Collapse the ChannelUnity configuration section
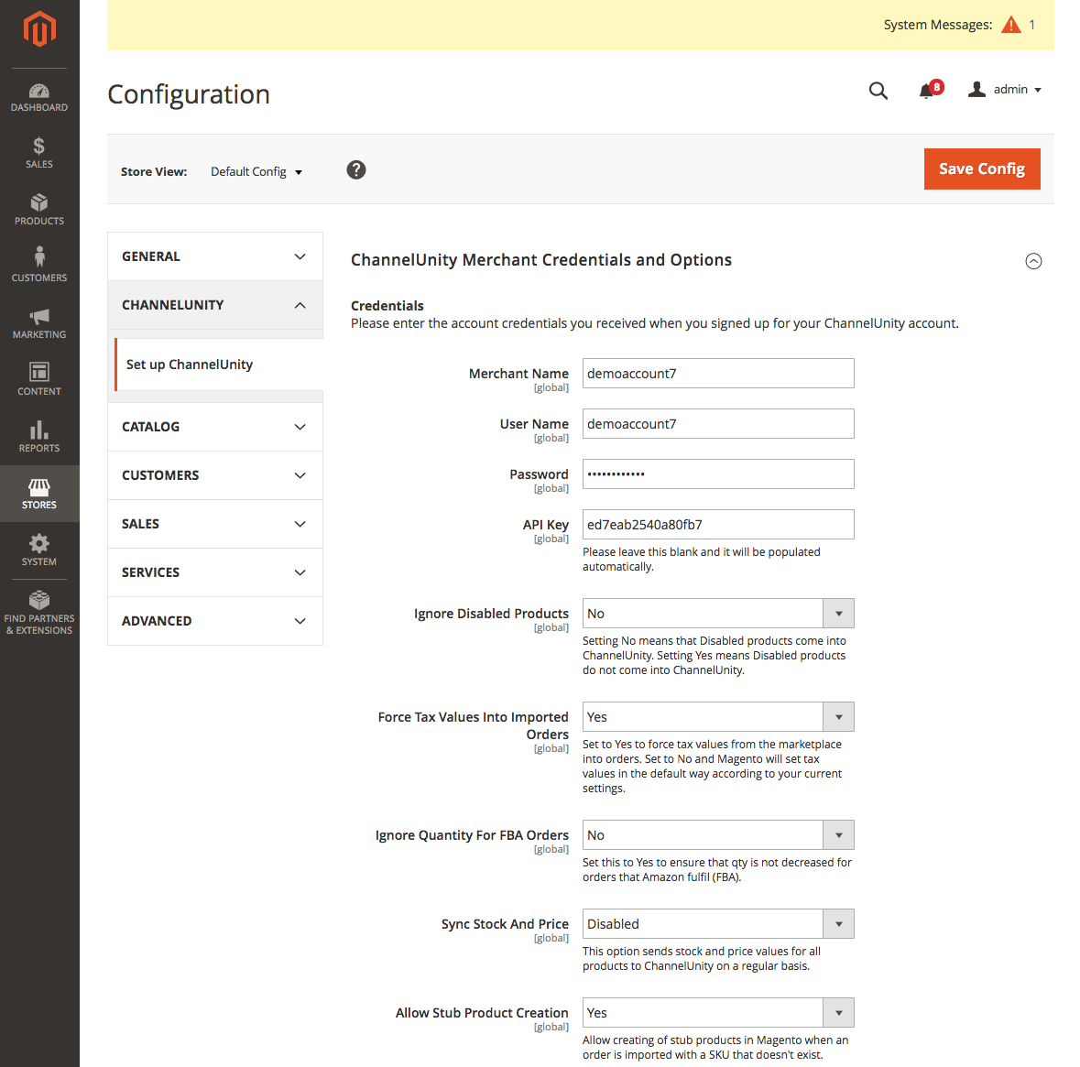The image size is (1080, 1067). coord(215,305)
